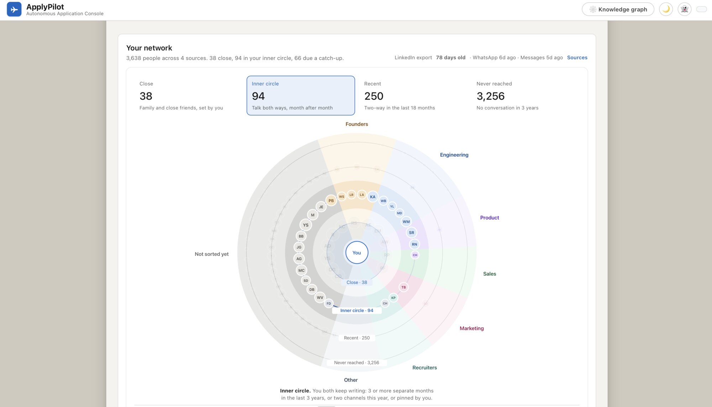Click the ApplyPilot airplane logo icon
Screen dimensions: 712x407
[14, 9]
